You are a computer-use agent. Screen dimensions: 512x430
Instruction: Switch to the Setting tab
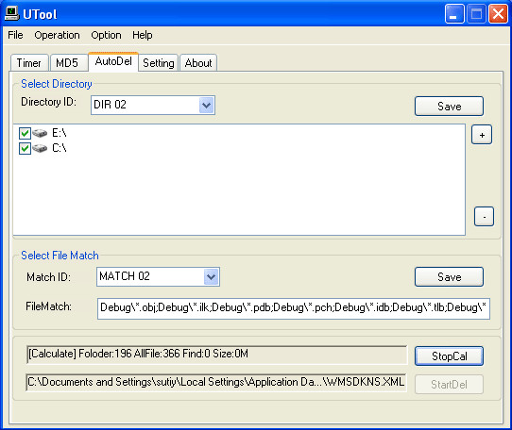[x=159, y=62]
